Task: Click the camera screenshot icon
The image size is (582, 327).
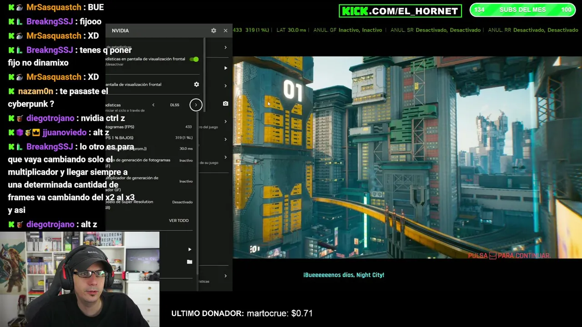Action: point(226,104)
